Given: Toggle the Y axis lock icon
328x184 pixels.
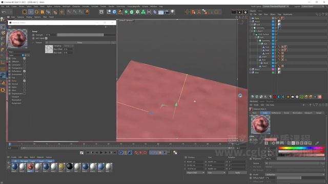Looking at the screenshot, I should (75, 12).
